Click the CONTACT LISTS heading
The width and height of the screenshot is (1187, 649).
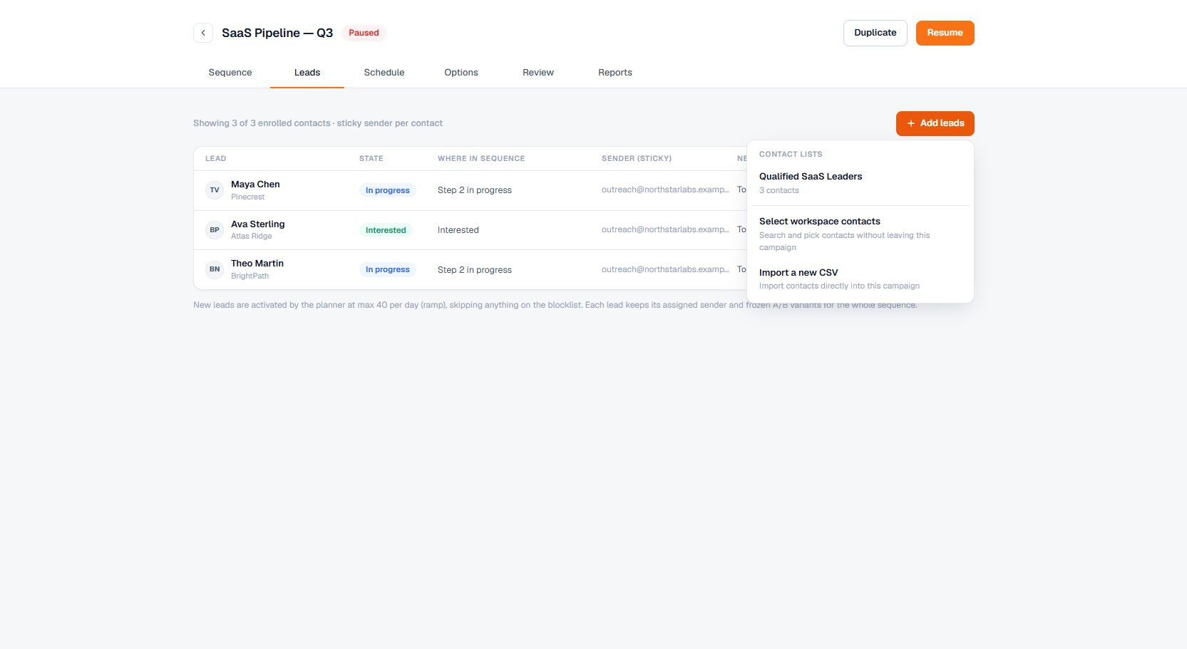click(x=791, y=154)
